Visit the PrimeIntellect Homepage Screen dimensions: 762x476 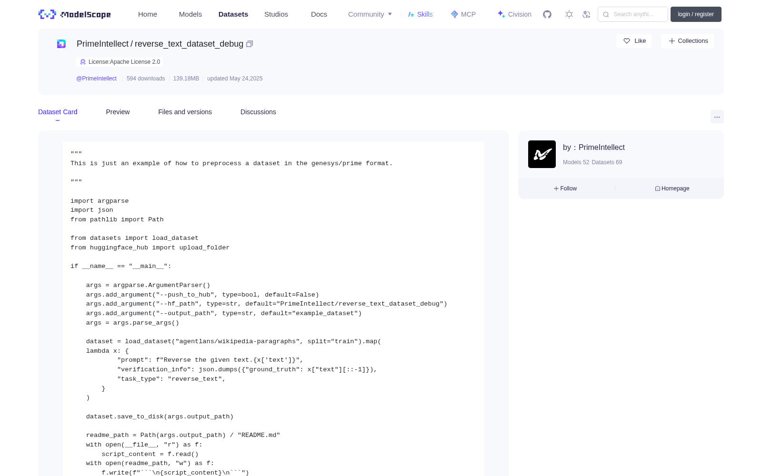672,188
